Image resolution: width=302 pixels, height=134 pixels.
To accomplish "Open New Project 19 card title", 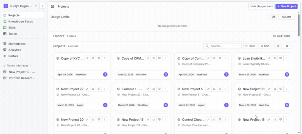I will pos(133,120).
